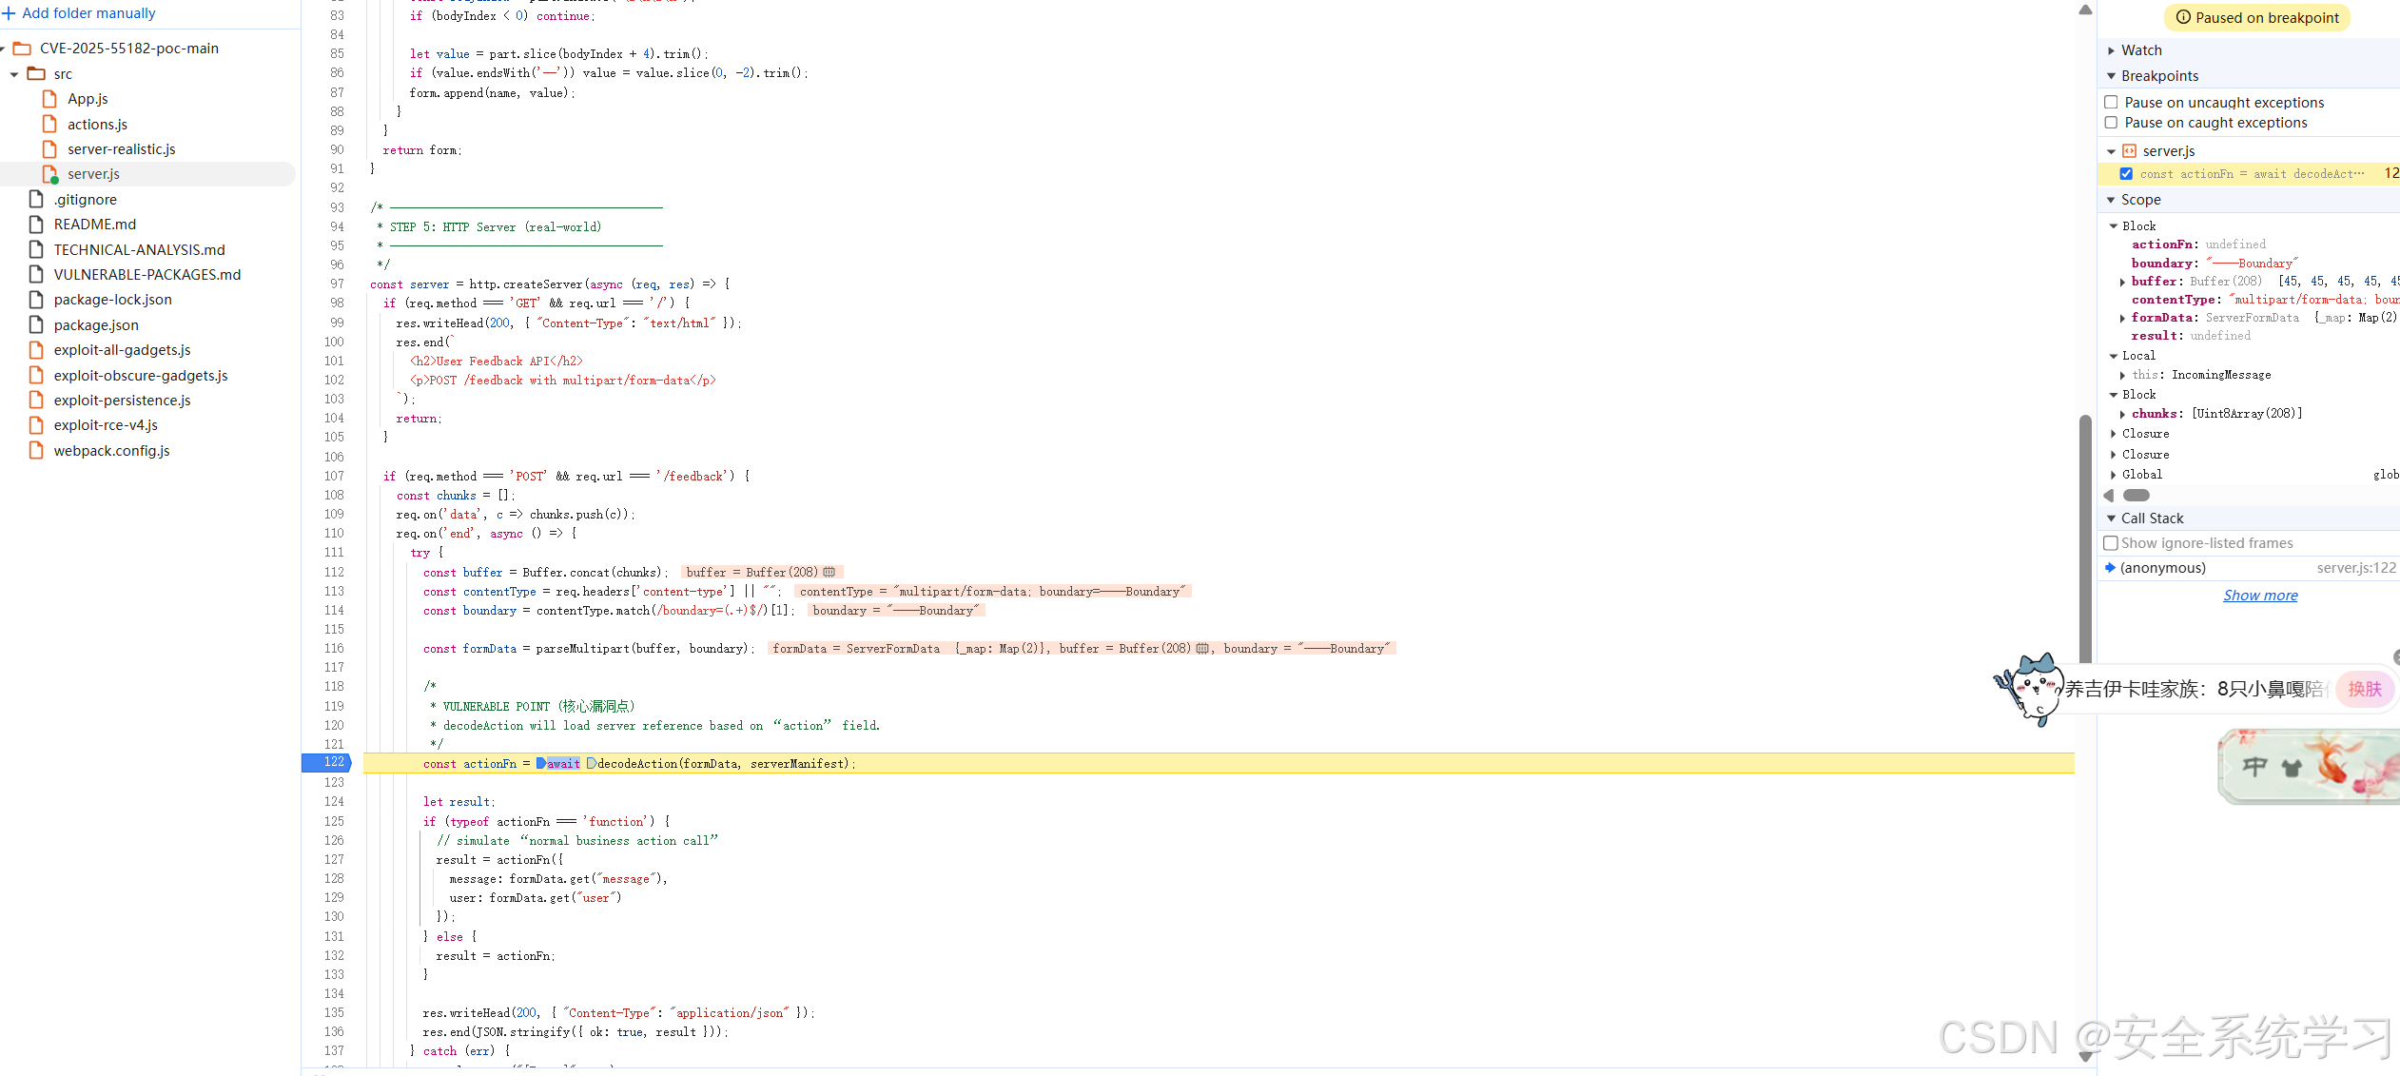
Task: Click the Show more link
Action: coord(2259,596)
